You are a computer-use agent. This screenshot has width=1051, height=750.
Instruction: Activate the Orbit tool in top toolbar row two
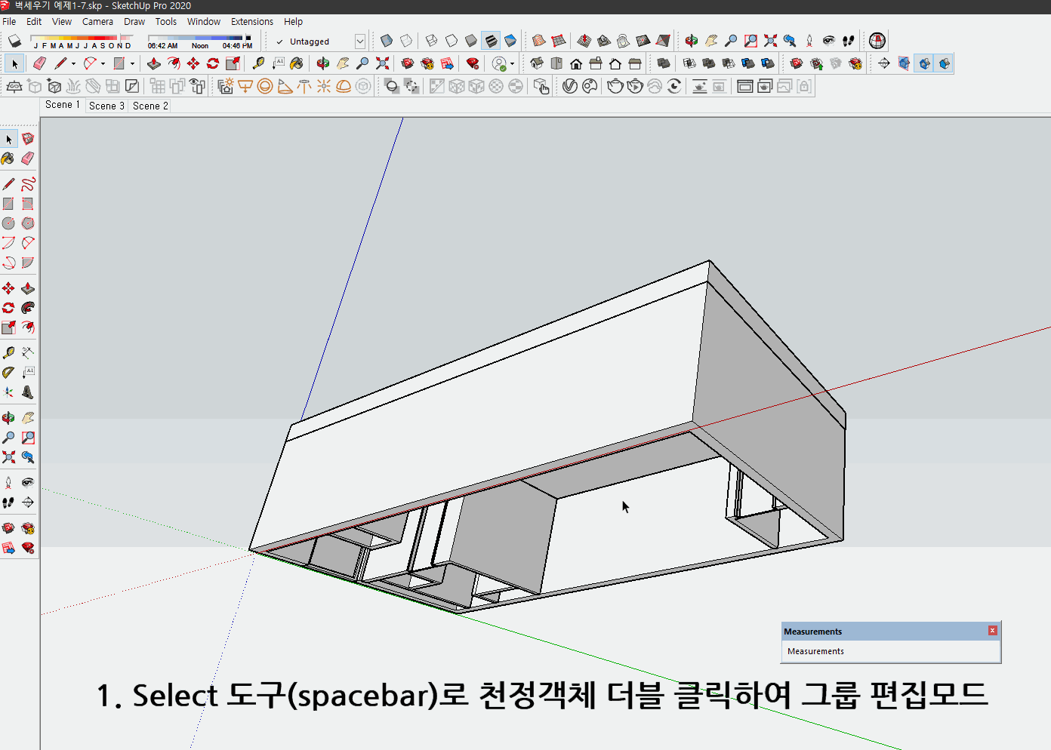pyautogui.click(x=323, y=63)
